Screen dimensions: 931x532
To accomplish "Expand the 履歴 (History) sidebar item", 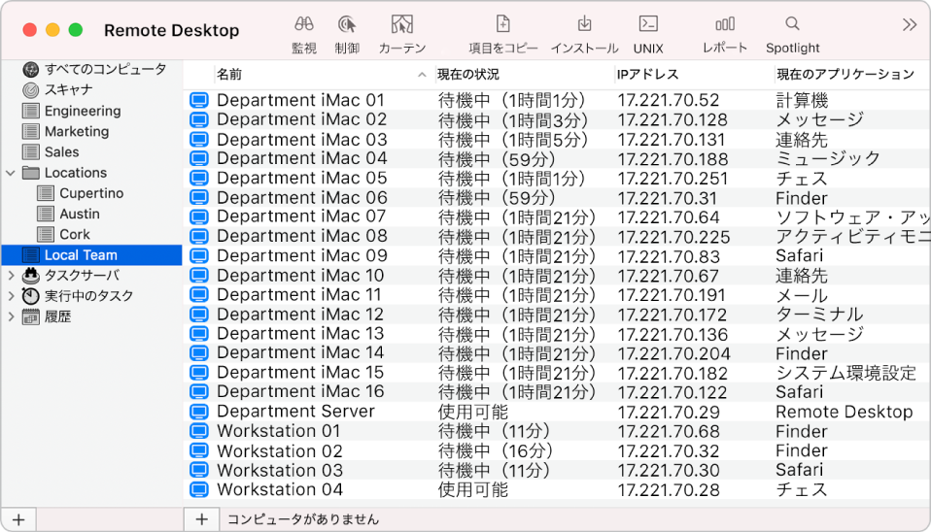I will (11, 316).
